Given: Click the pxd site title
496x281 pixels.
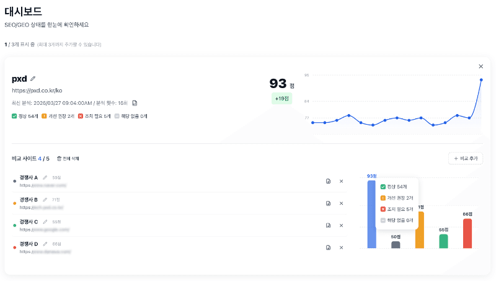Looking at the screenshot, I should [x=19, y=79].
